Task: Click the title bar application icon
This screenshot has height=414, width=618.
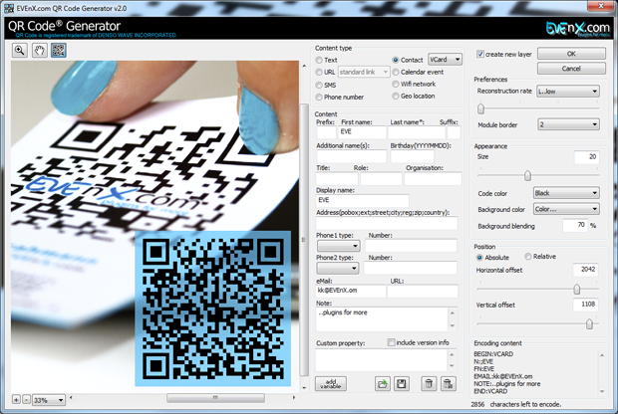Action: [x=9, y=8]
